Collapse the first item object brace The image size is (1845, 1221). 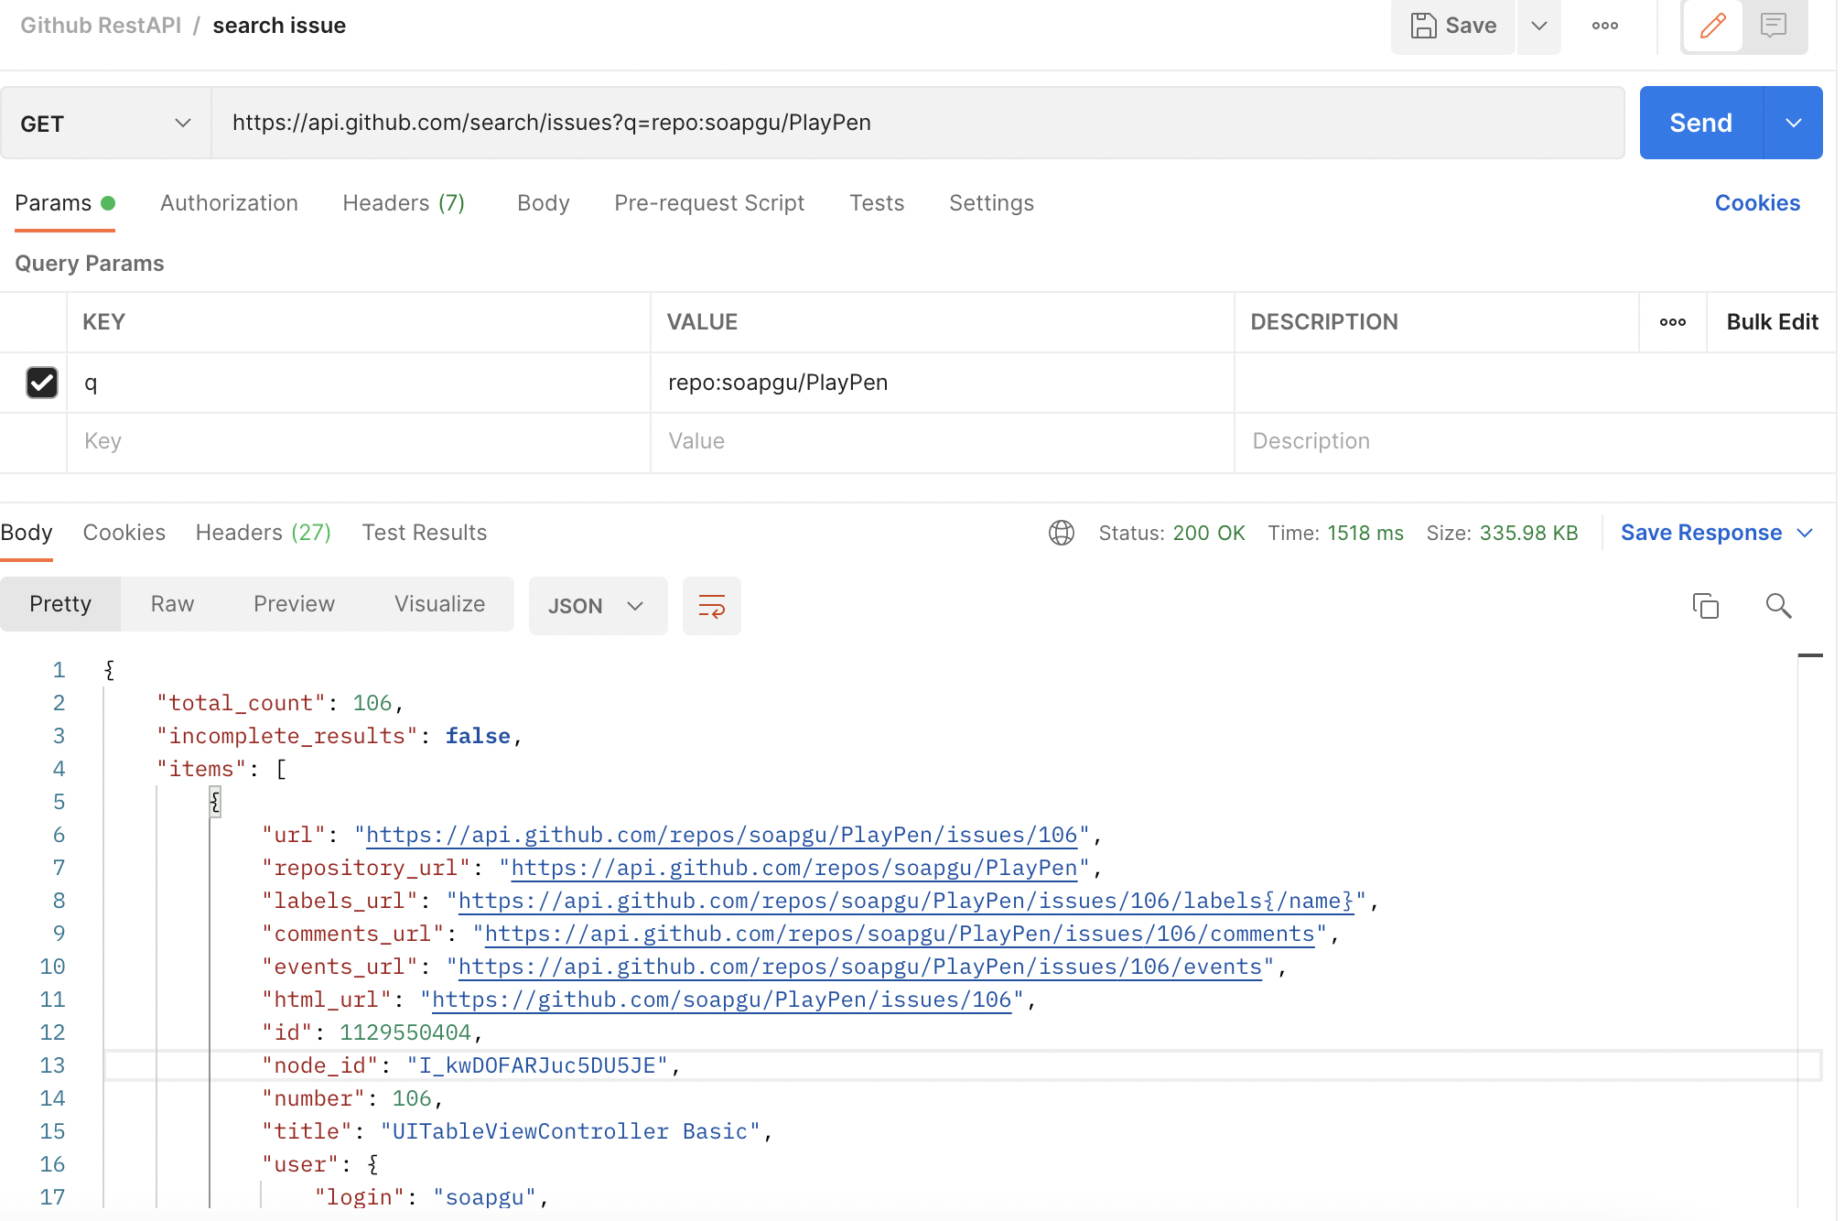pyautogui.click(x=215, y=802)
